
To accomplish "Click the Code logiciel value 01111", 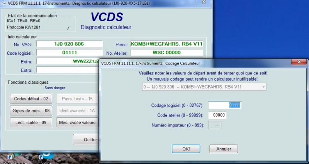I will pos(70,52).
